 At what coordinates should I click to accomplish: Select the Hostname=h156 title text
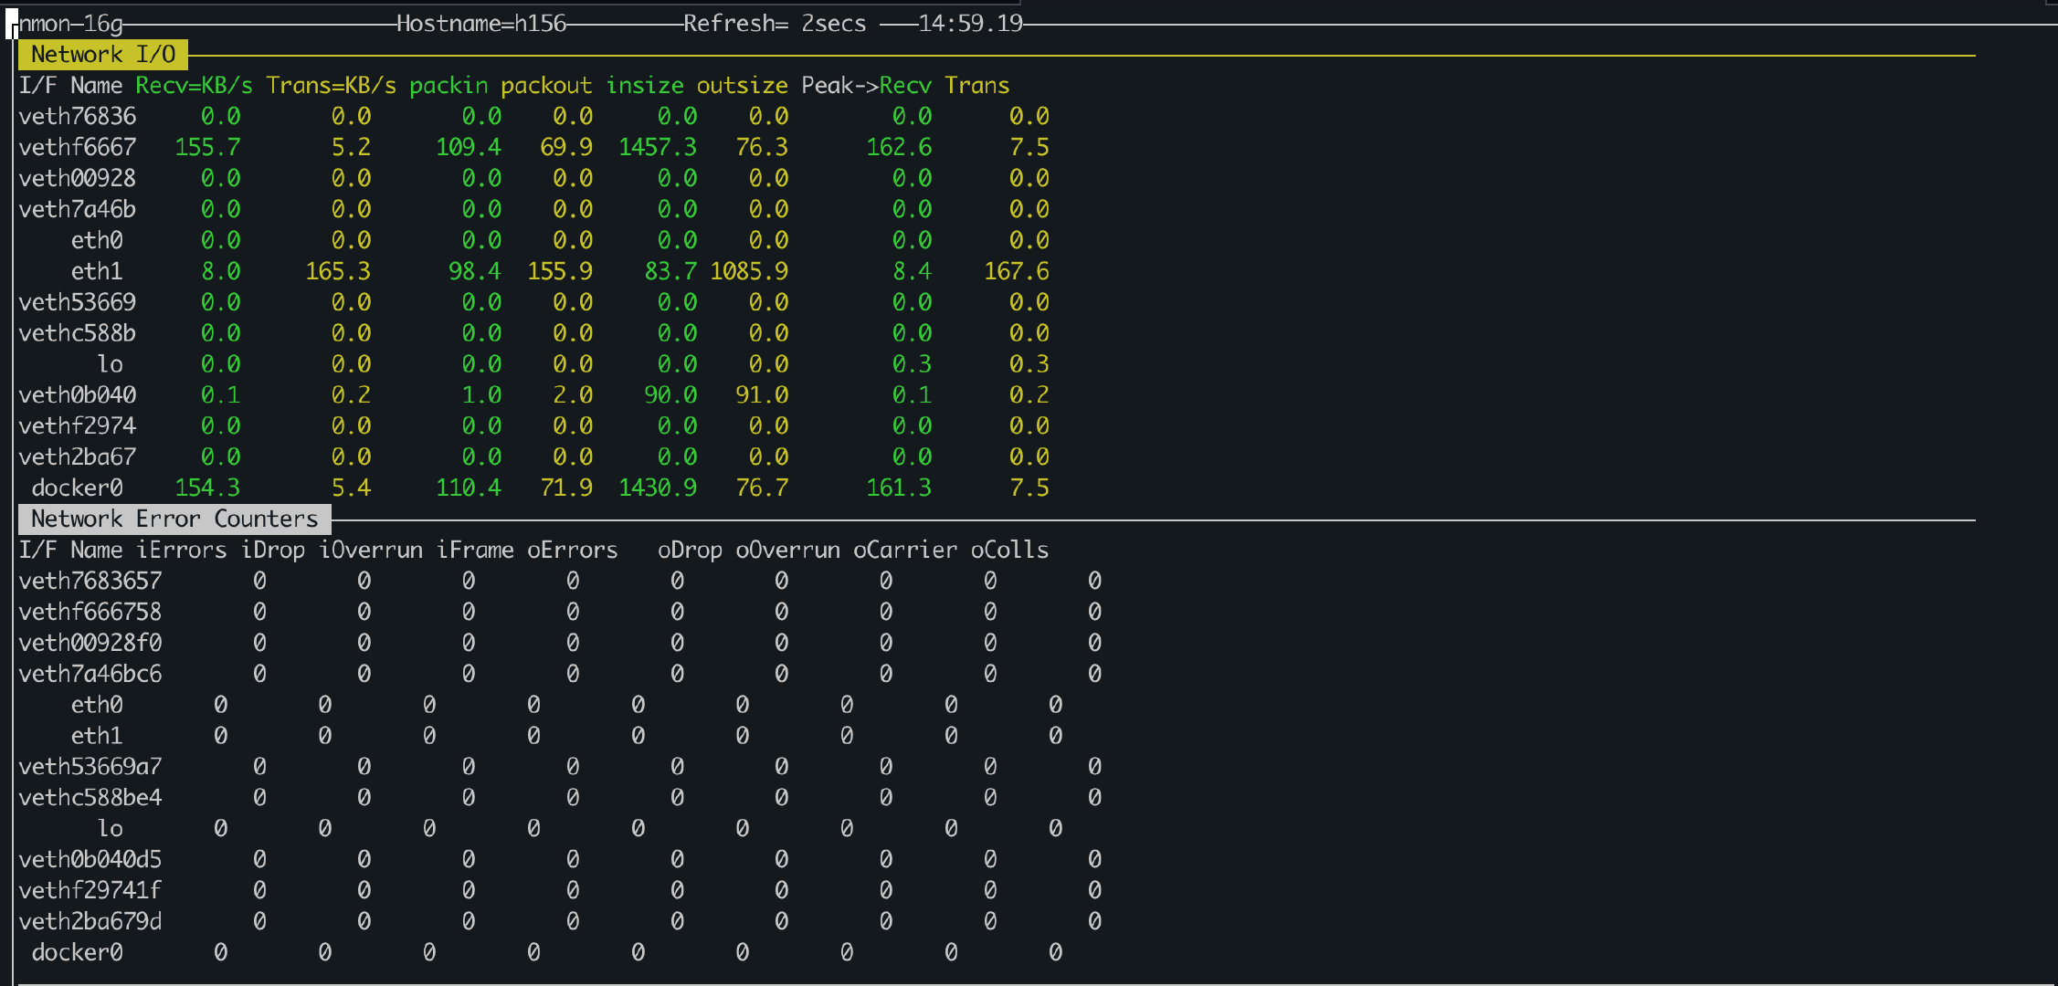tap(481, 24)
